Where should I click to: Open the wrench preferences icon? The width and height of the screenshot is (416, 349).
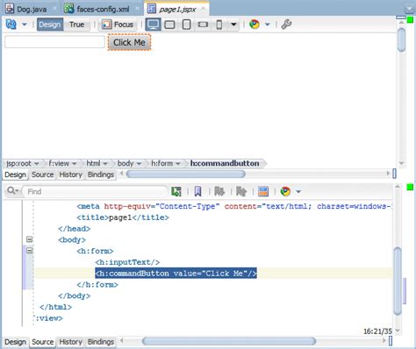(286, 25)
